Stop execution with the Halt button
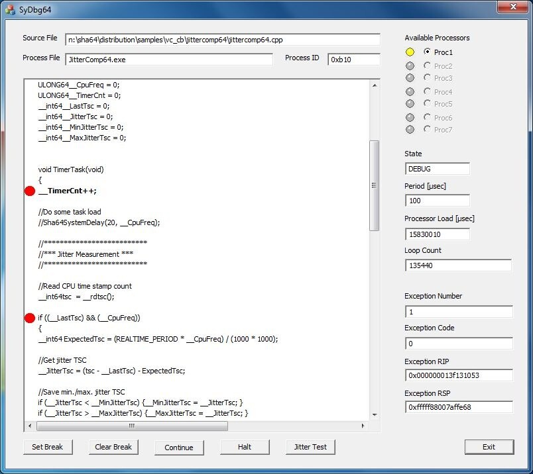 pyautogui.click(x=245, y=447)
